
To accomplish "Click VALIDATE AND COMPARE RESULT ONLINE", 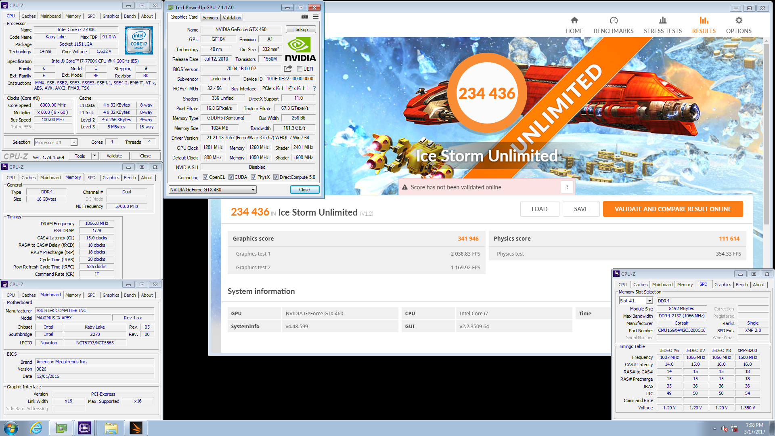I will tap(673, 209).
